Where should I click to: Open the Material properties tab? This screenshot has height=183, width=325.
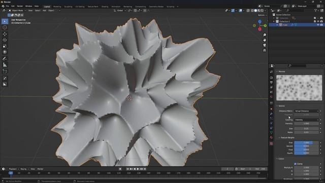pyautogui.click(x=271, y=138)
